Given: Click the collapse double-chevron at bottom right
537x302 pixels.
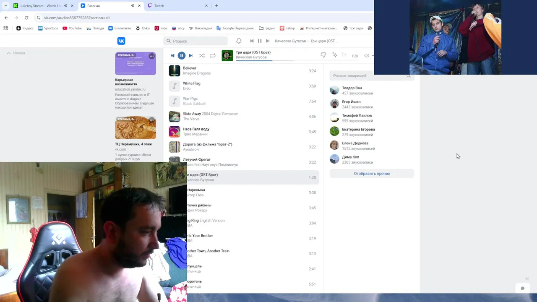Looking at the screenshot, I should [527, 279].
